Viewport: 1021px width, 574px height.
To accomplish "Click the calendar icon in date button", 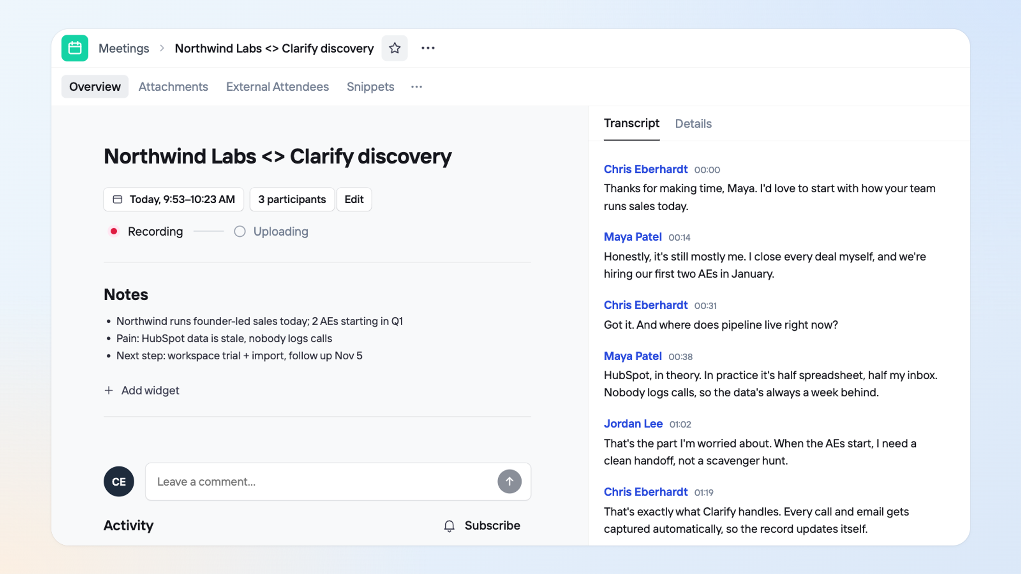I will click(117, 199).
